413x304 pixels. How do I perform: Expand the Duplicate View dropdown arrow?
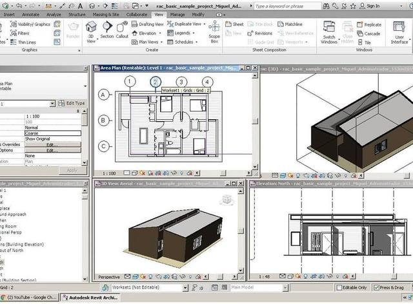[205, 24]
